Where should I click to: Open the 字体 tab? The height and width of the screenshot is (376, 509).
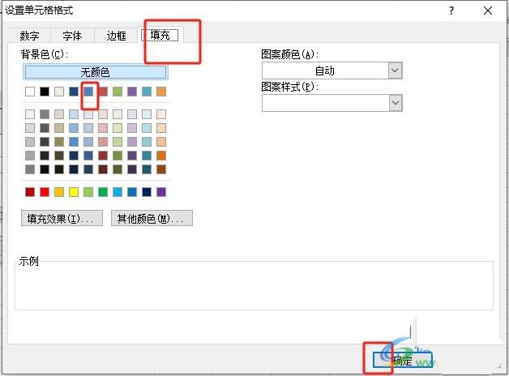pyautogui.click(x=72, y=36)
